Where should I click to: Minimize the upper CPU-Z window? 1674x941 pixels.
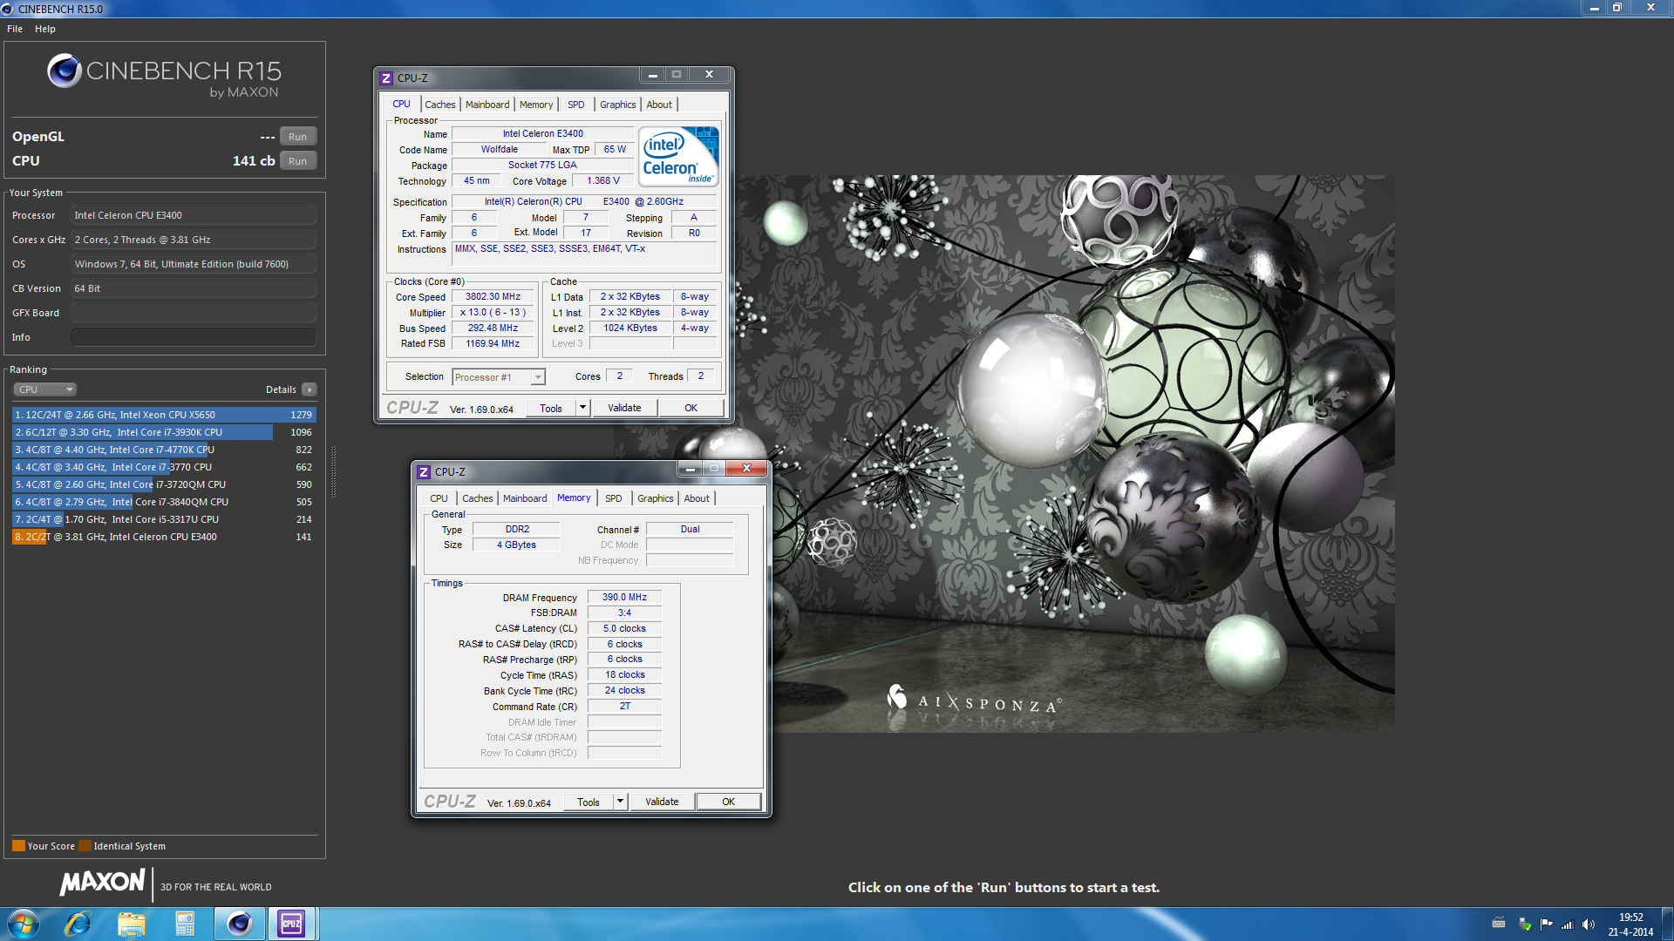pyautogui.click(x=652, y=75)
